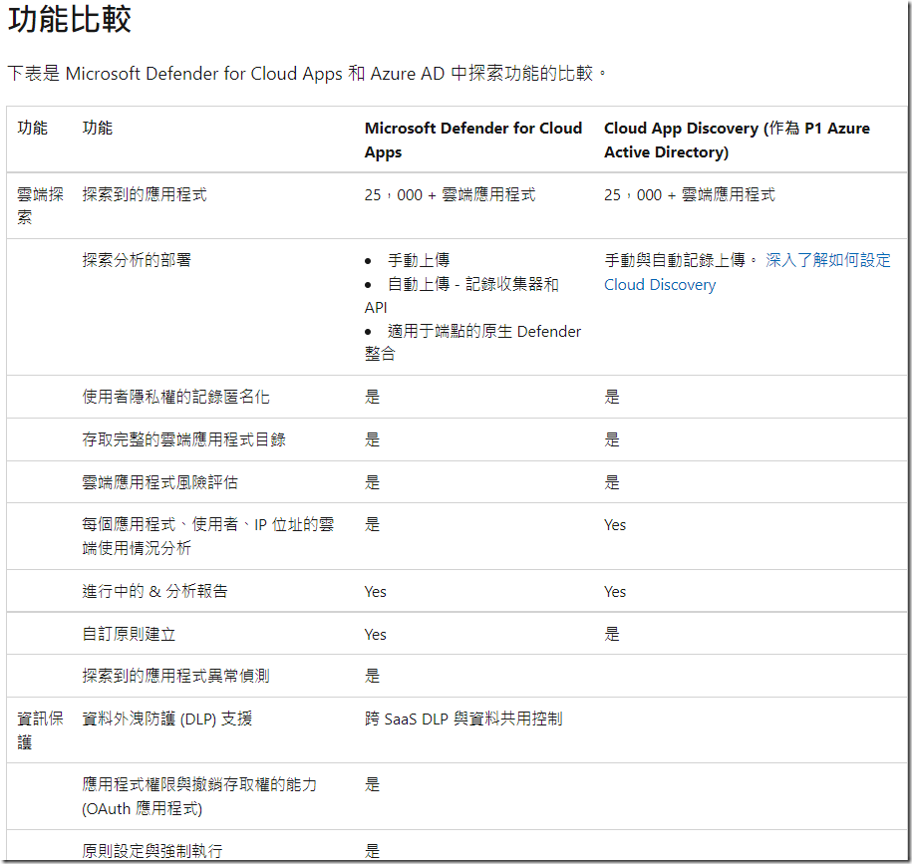Click the 功能比較 page heading
The height and width of the screenshot is (864, 912).
70,20
